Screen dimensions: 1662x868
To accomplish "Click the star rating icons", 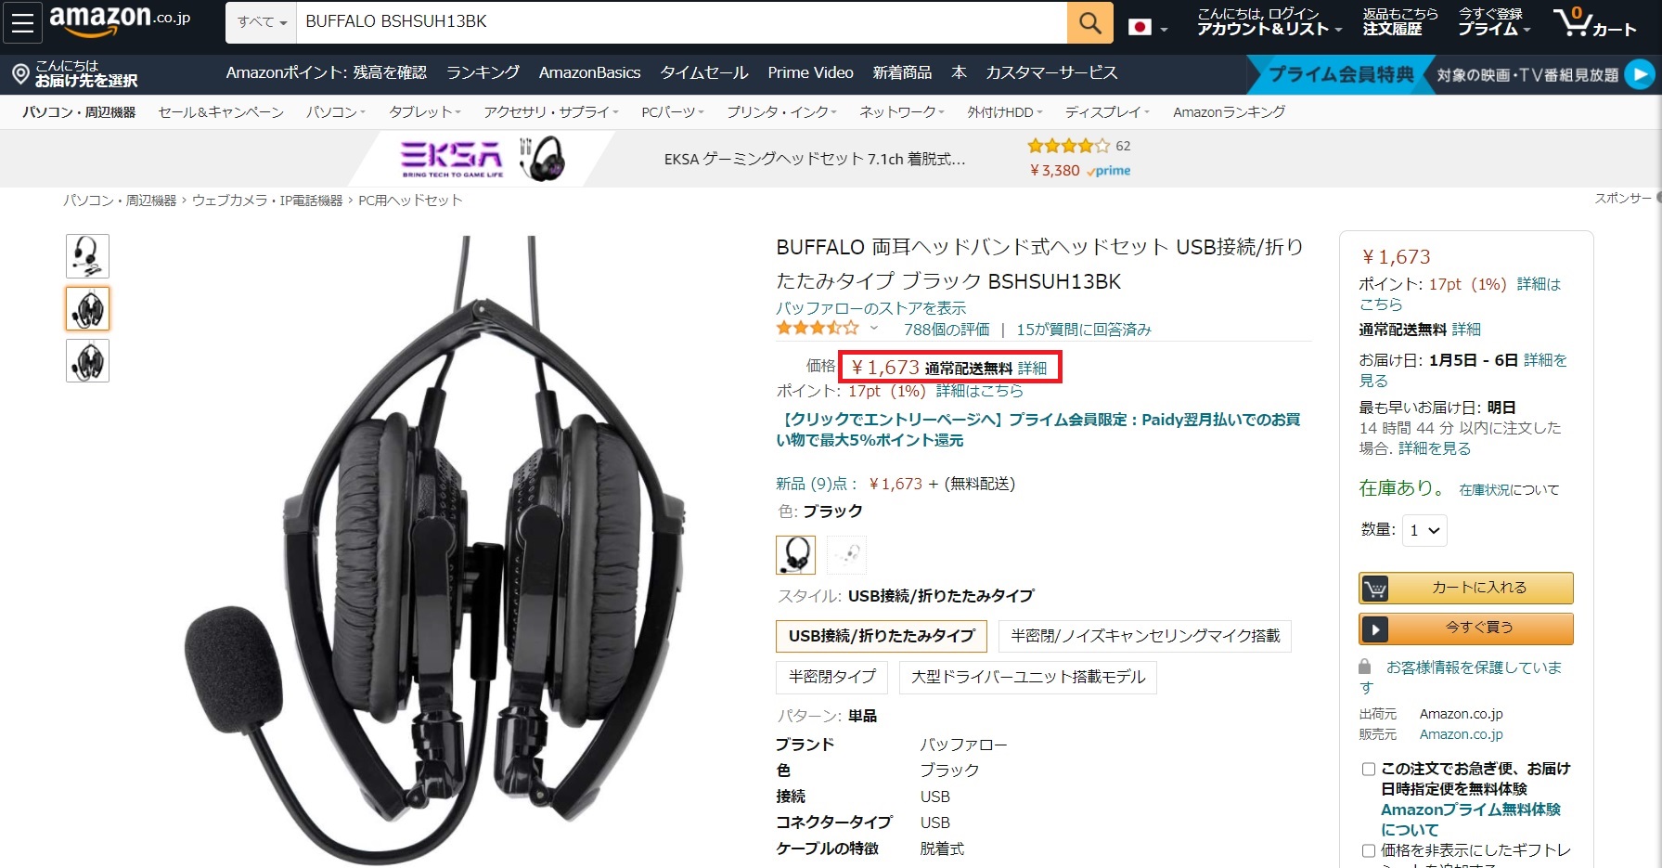I will tap(818, 328).
